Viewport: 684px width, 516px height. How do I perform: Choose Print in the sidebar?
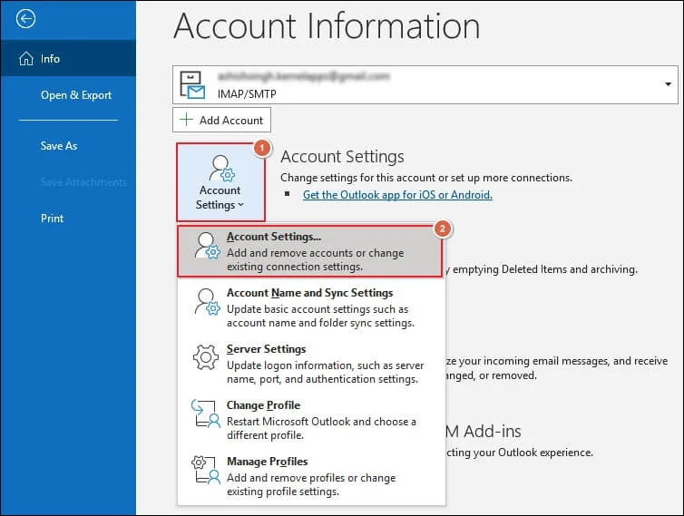pyautogui.click(x=53, y=218)
